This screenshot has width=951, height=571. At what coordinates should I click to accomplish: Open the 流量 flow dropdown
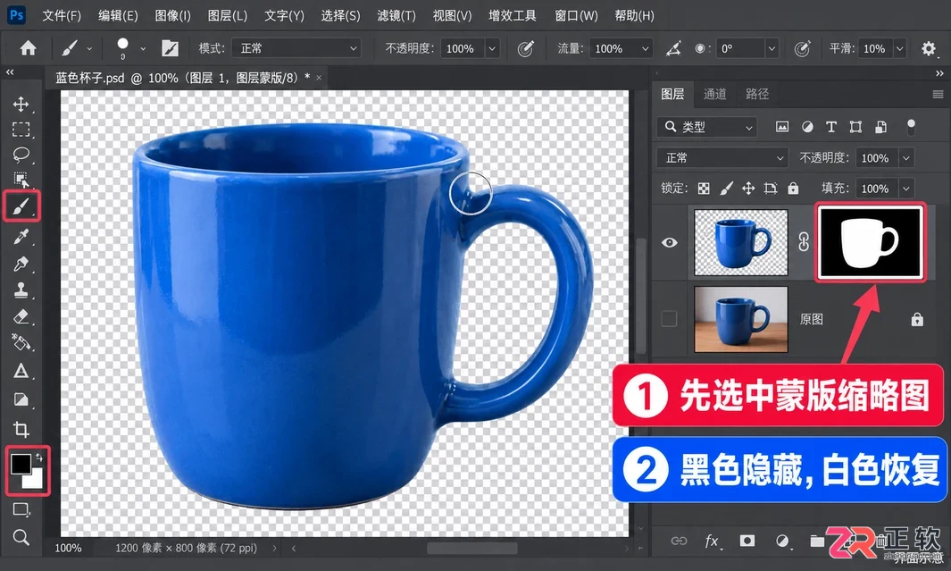pos(646,48)
